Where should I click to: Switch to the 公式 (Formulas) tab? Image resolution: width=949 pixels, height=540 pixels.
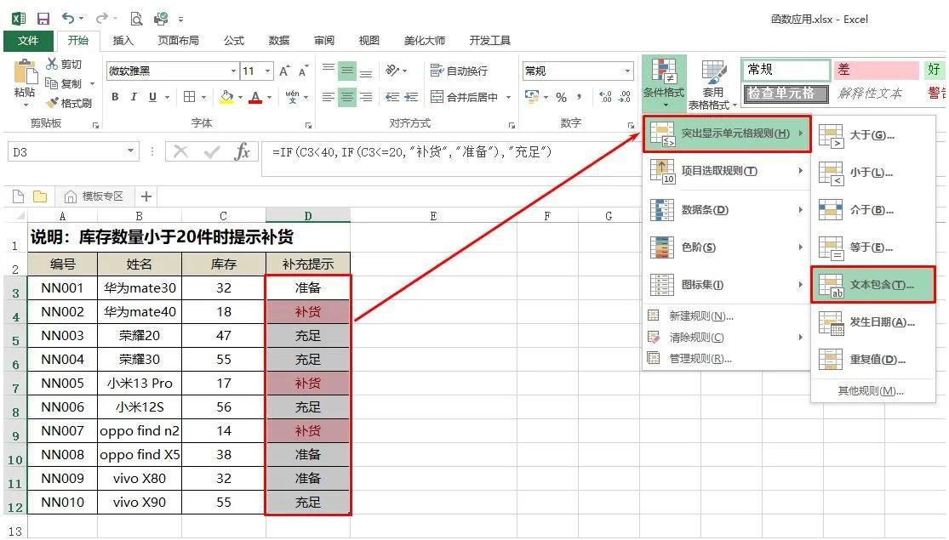(x=233, y=41)
